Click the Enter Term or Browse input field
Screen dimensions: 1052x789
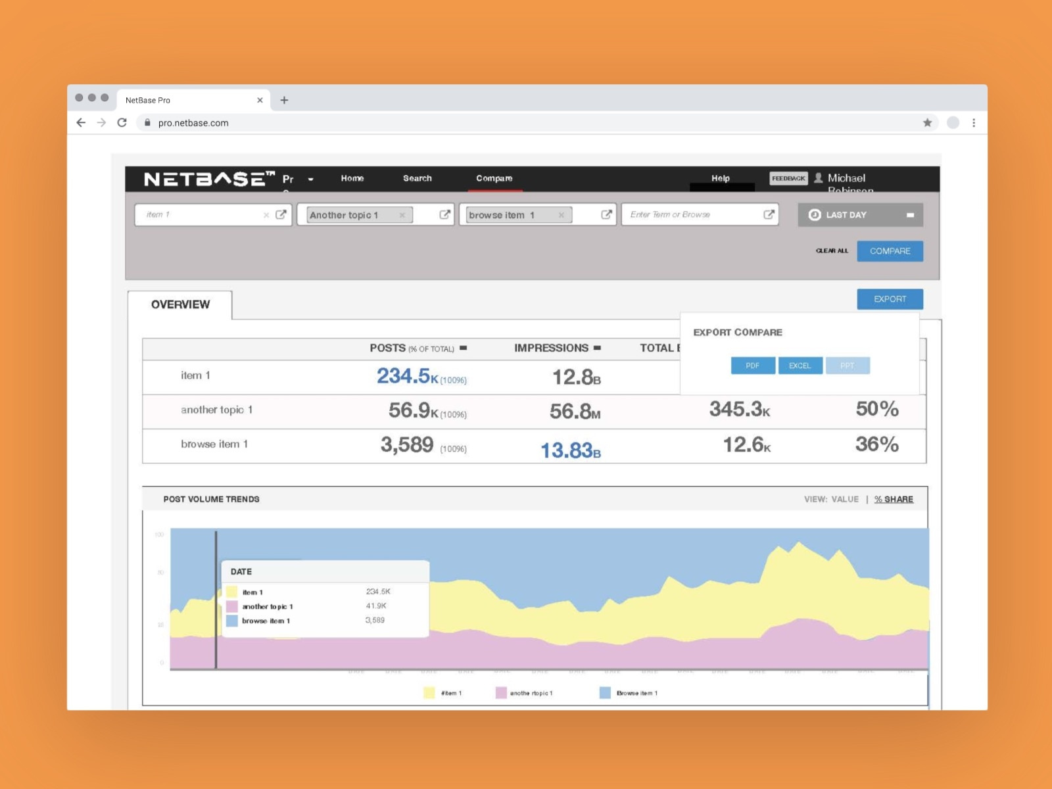click(684, 214)
